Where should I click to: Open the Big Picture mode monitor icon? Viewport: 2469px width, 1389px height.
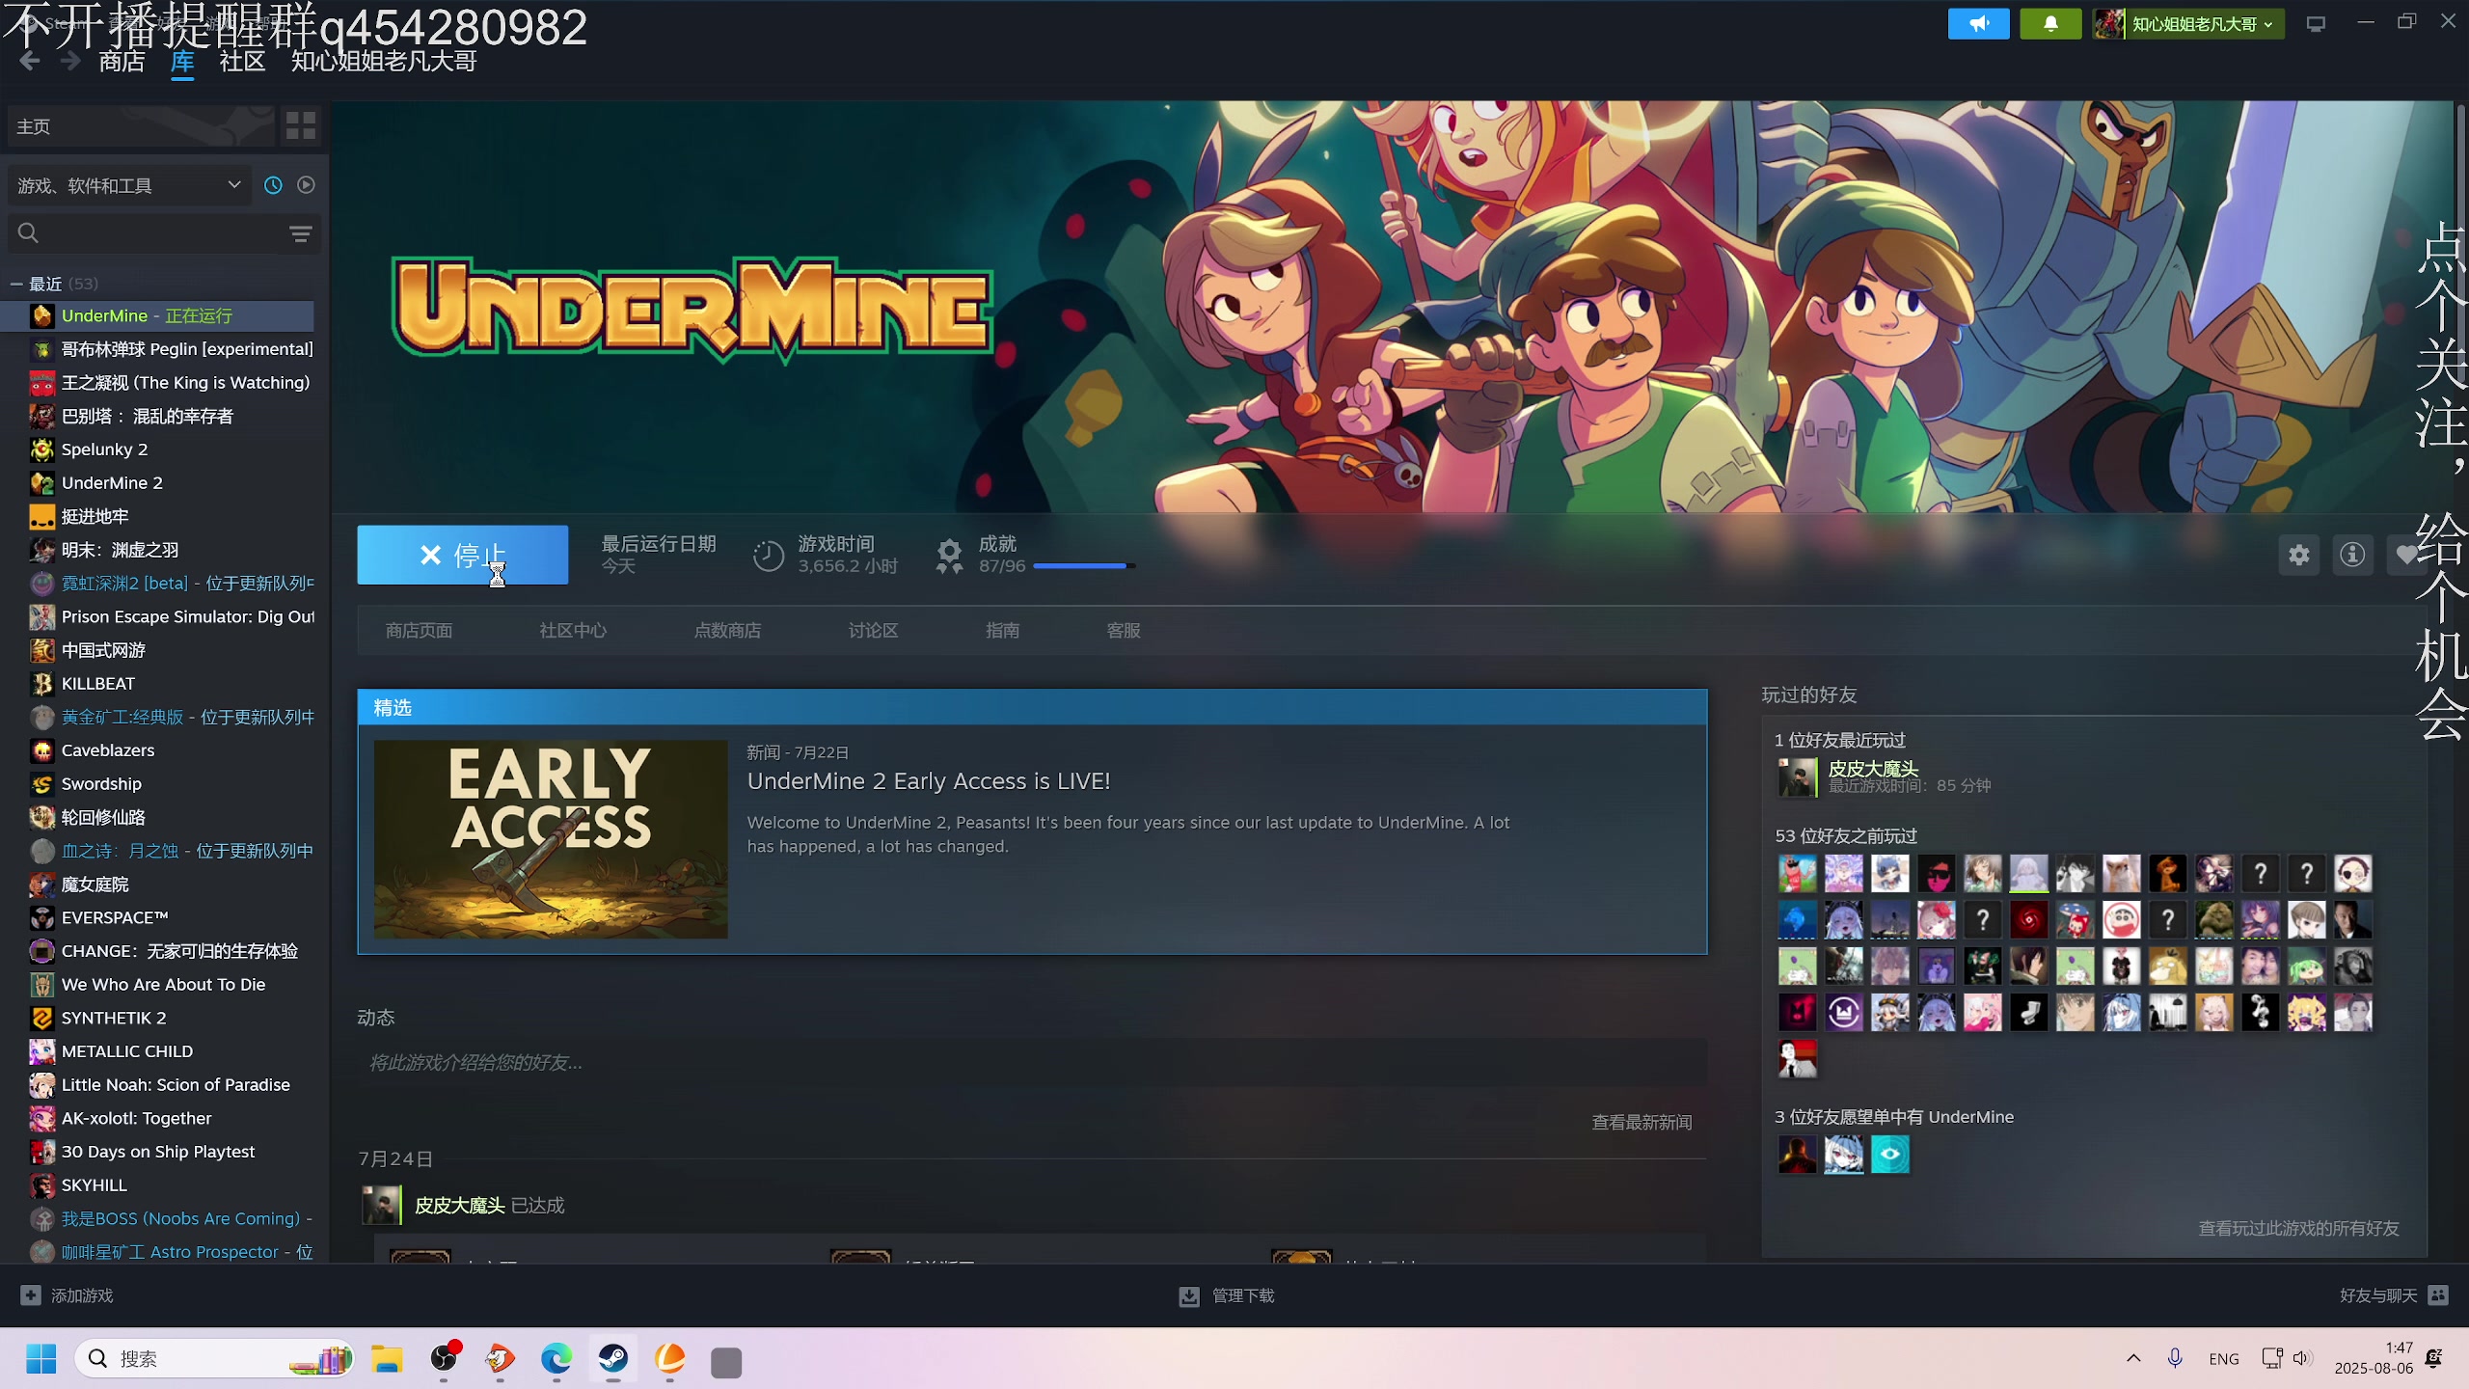[x=2316, y=24]
